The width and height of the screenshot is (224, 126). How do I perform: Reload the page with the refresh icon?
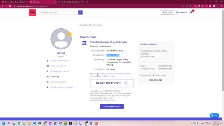pyautogui.click(x=10, y=6)
